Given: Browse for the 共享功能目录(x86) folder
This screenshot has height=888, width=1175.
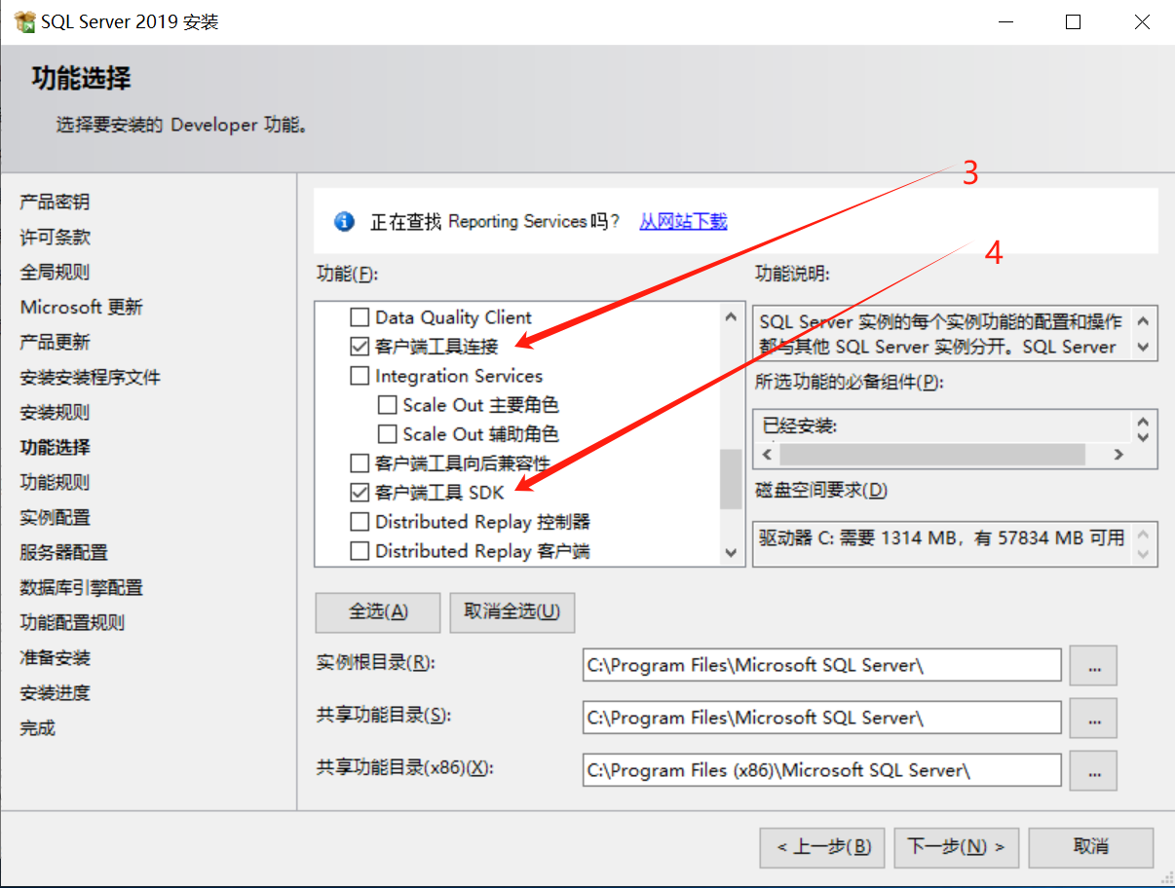Looking at the screenshot, I should (1092, 771).
